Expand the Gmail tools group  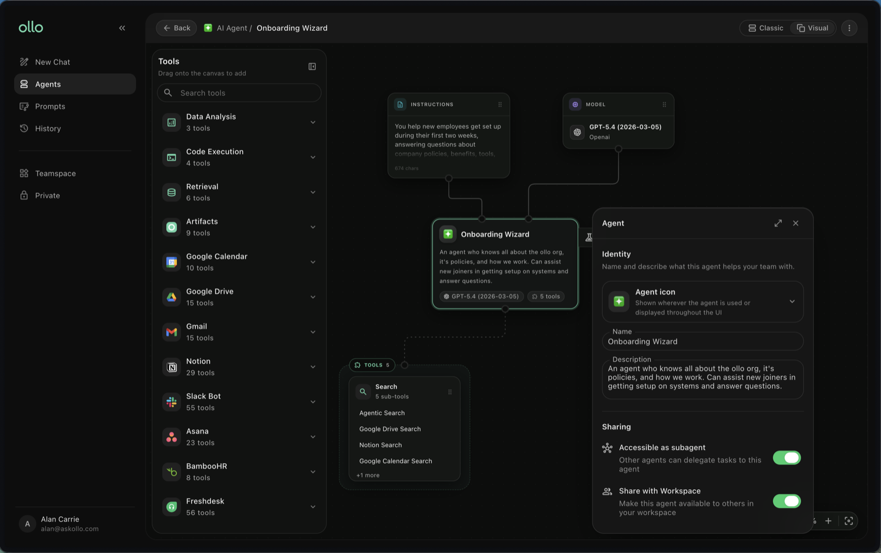click(313, 332)
